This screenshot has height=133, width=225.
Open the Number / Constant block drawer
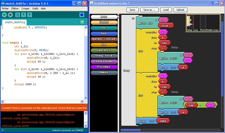tap(104, 39)
